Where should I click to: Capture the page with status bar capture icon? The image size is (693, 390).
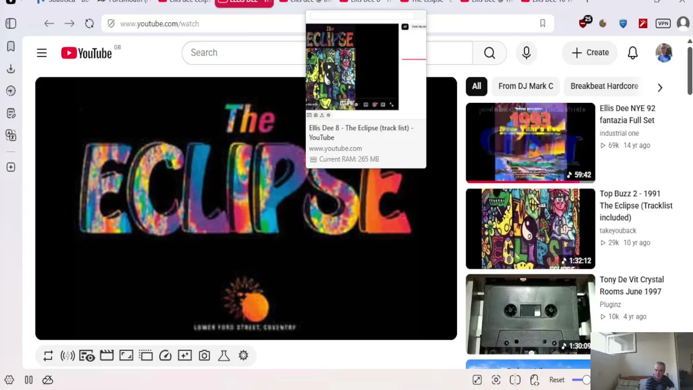[496, 380]
